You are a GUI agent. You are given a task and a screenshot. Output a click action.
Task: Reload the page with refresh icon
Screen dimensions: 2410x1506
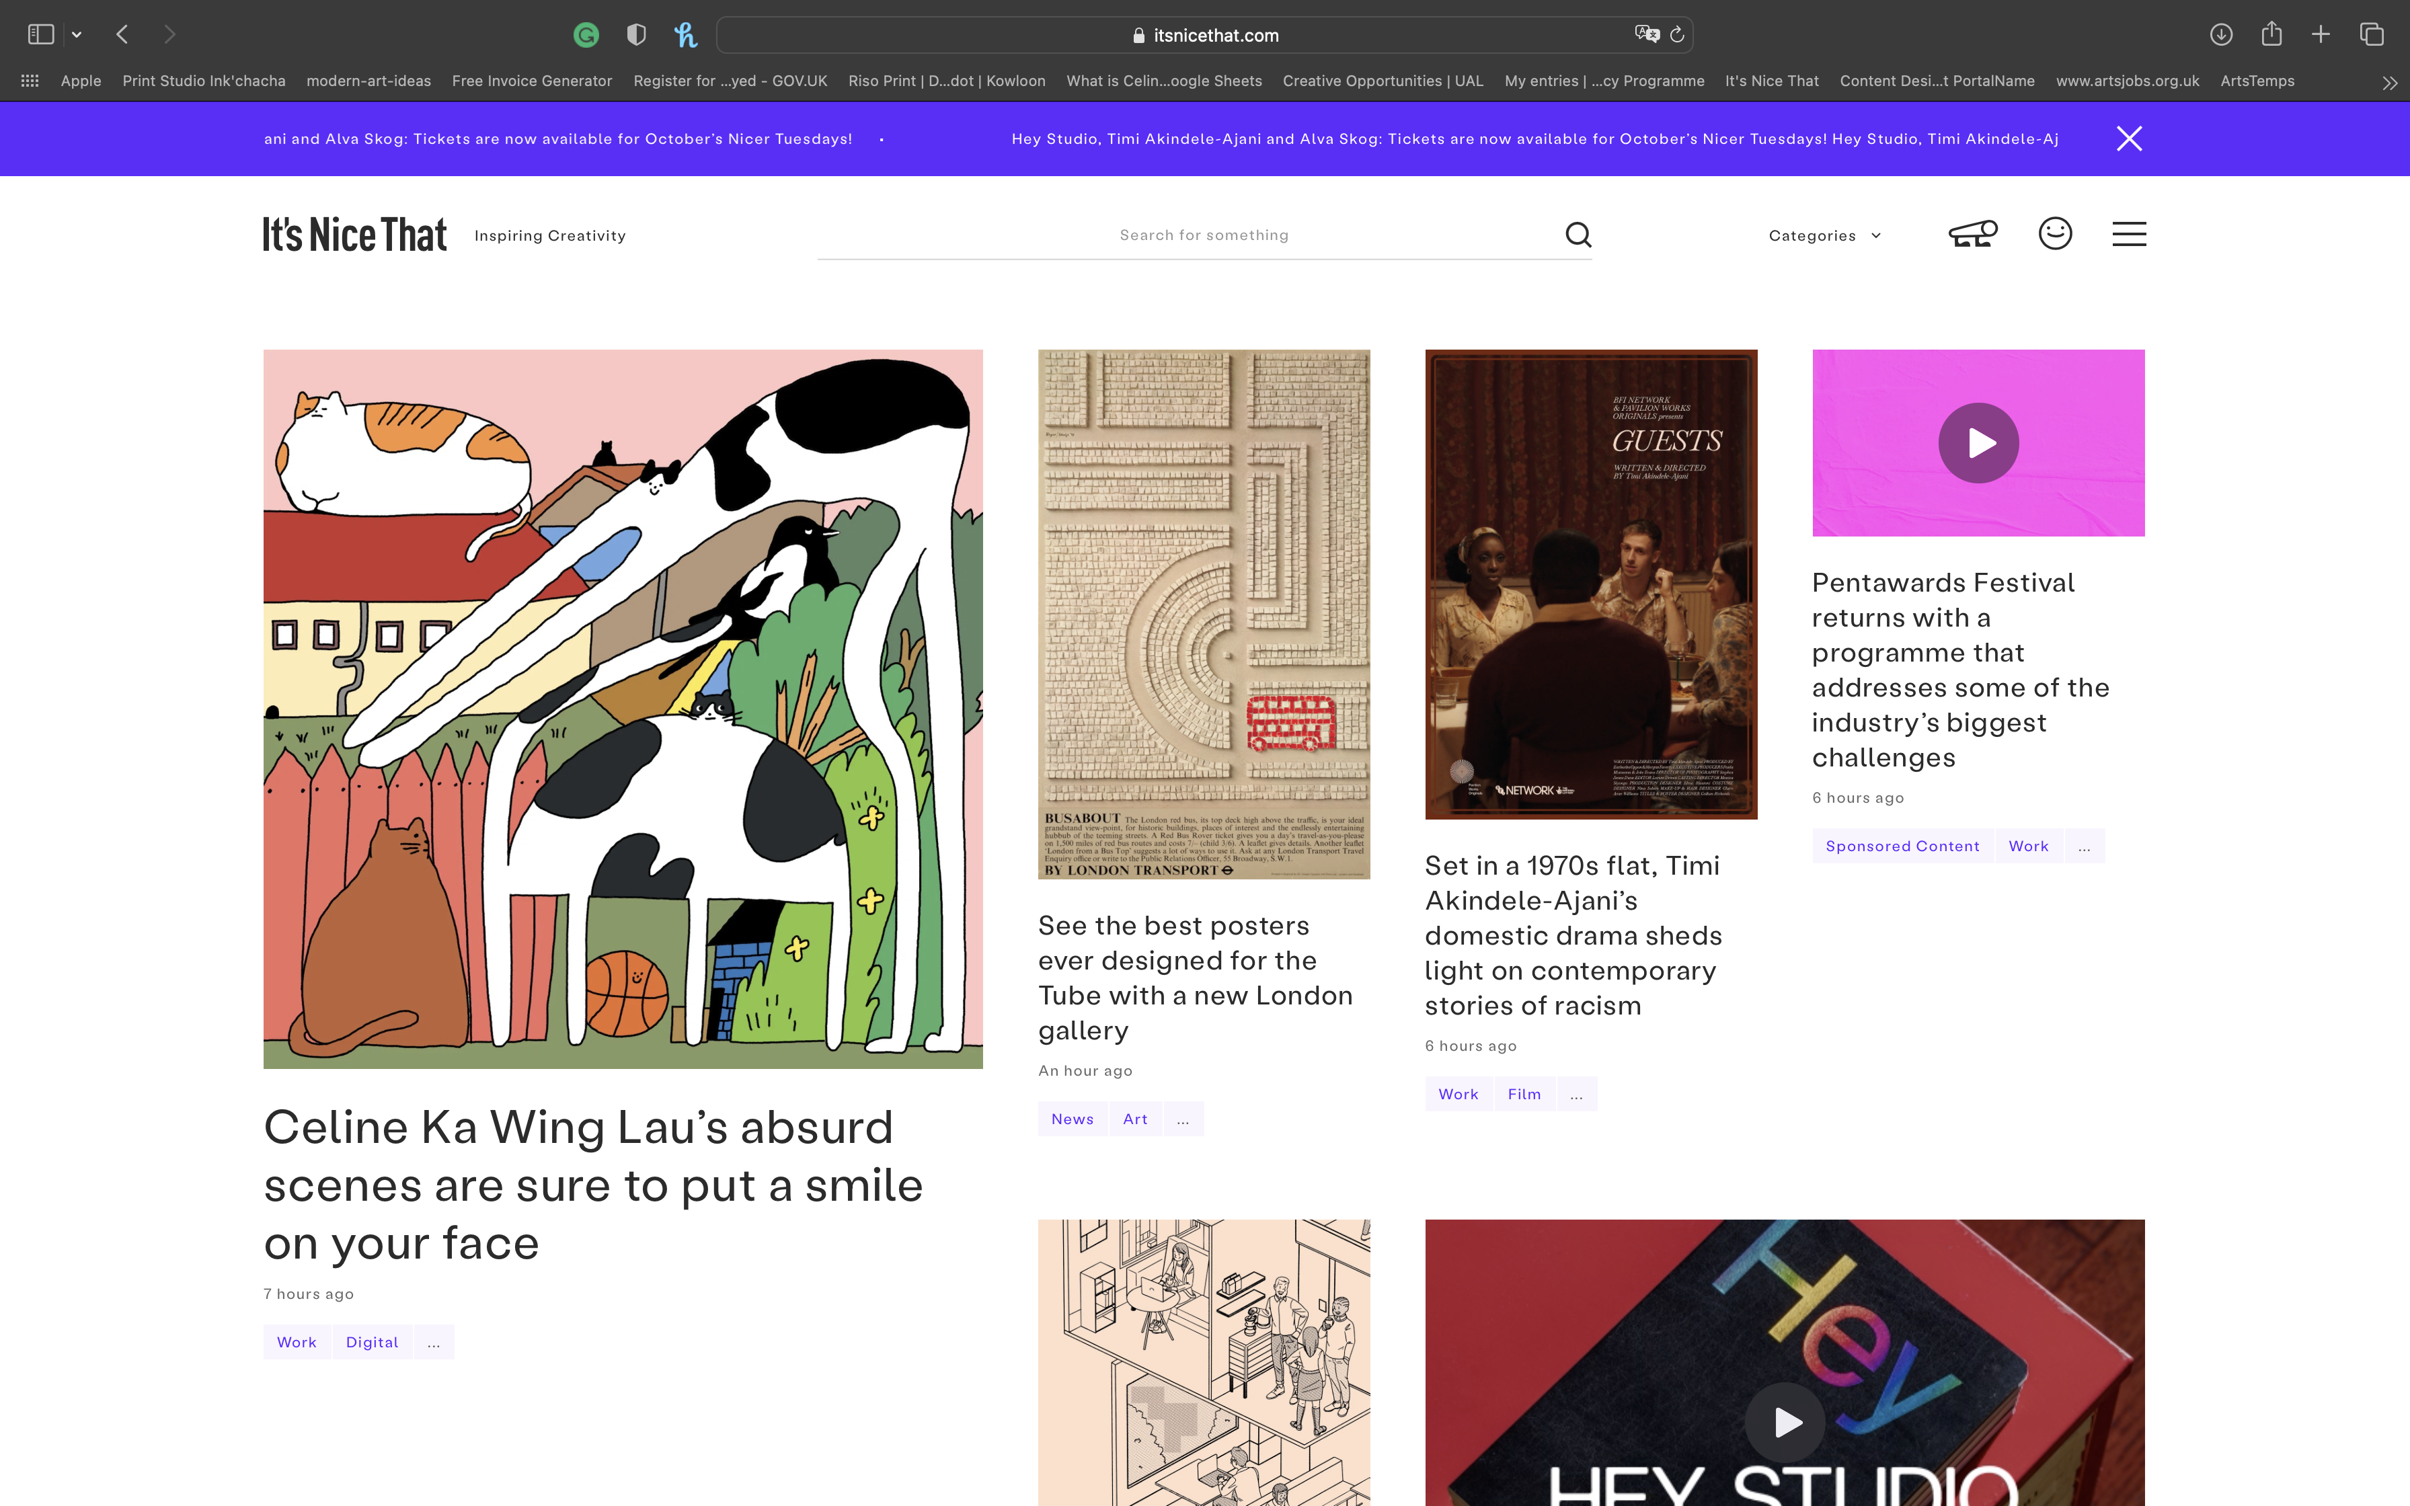1677,35
